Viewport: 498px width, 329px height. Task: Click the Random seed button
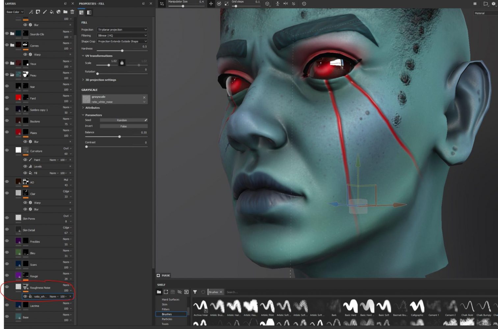(122, 120)
